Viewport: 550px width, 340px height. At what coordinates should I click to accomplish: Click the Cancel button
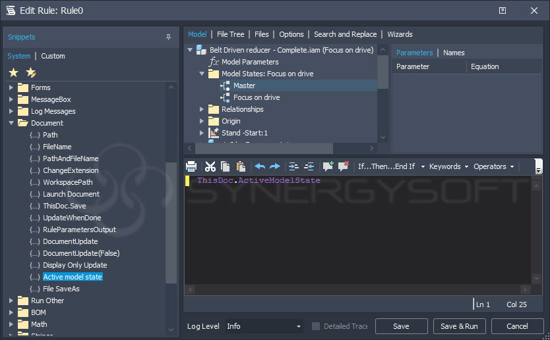click(517, 326)
